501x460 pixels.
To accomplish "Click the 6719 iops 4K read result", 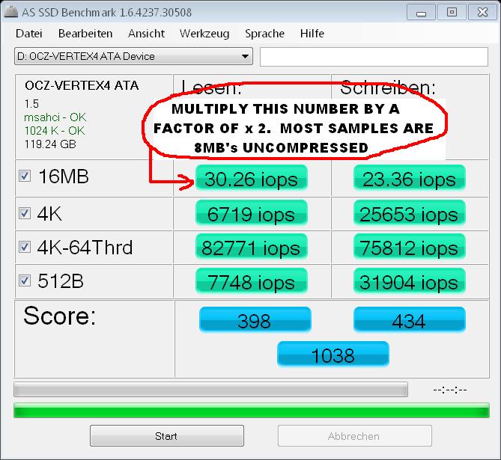I will (252, 213).
